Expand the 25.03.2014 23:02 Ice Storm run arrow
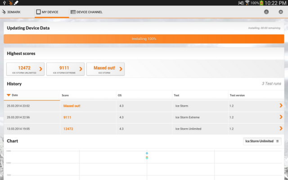The width and height of the screenshot is (288, 180). click(281, 105)
